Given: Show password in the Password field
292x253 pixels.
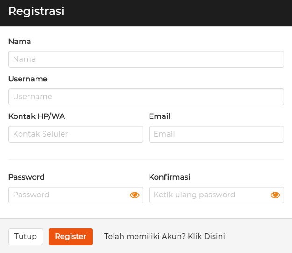Looking at the screenshot, I should pyautogui.click(x=135, y=195).
